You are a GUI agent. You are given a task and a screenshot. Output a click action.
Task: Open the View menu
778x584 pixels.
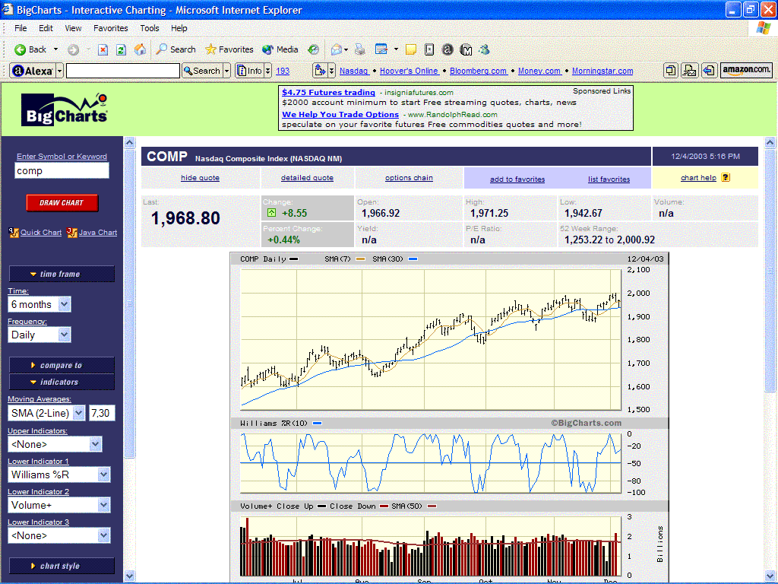click(73, 28)
